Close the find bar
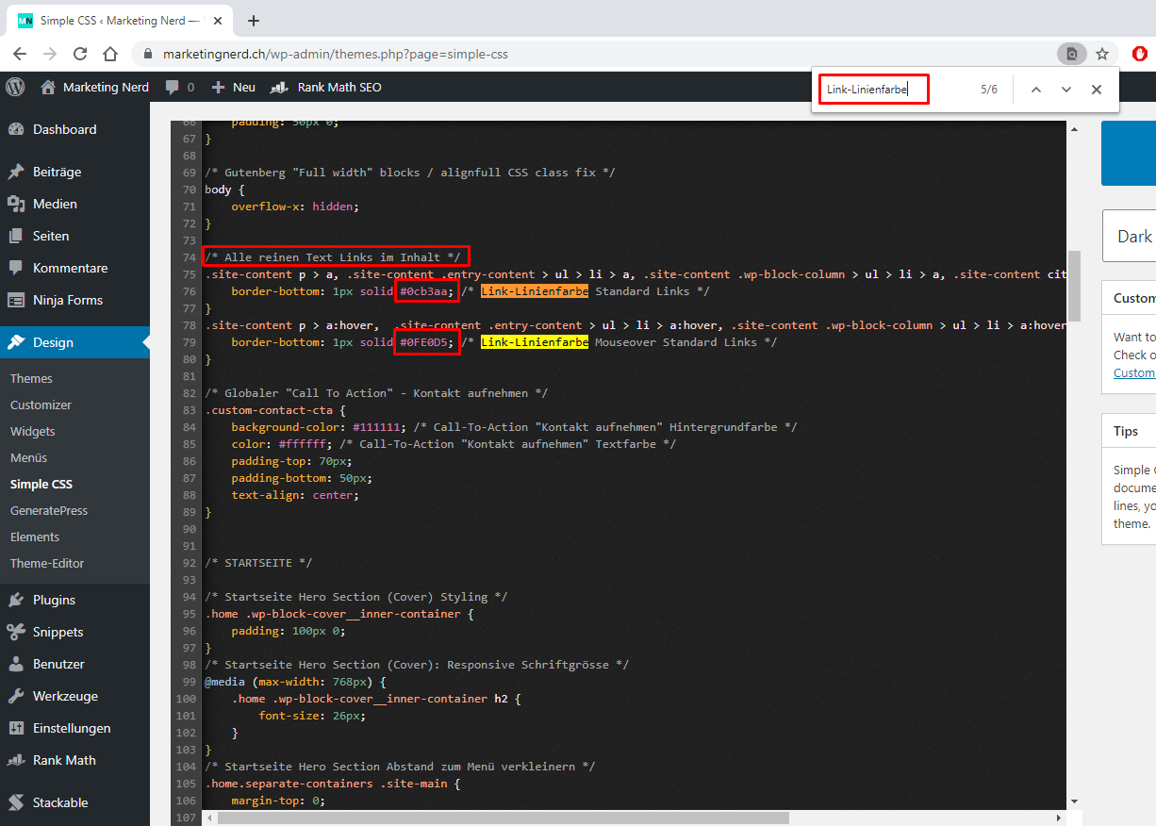 point(1097,90)
